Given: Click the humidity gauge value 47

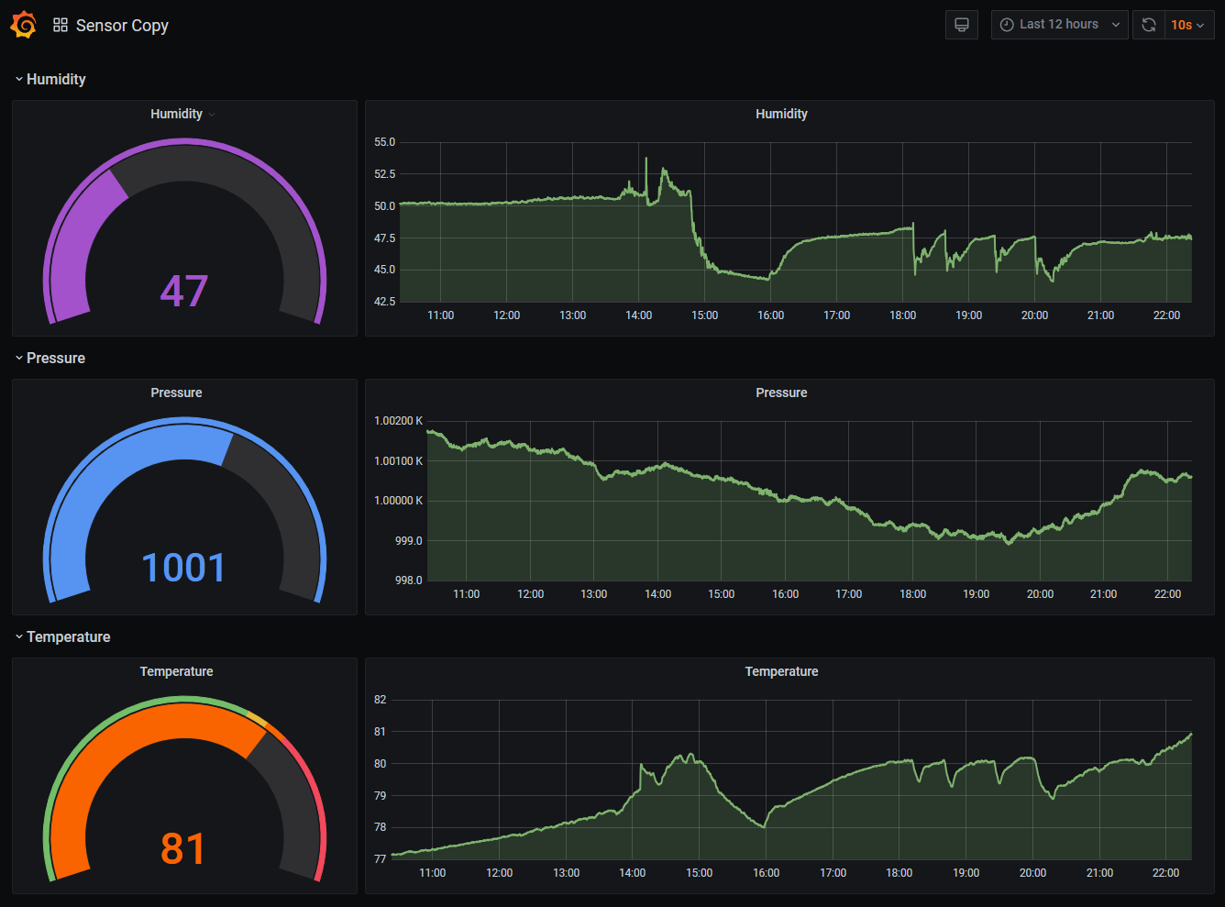Looking at the screenshot, I should pyautogui.click(x=184, y=291).
